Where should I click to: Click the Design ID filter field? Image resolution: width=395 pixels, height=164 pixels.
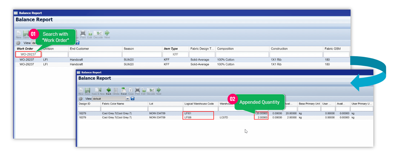(x=89, y=109)
